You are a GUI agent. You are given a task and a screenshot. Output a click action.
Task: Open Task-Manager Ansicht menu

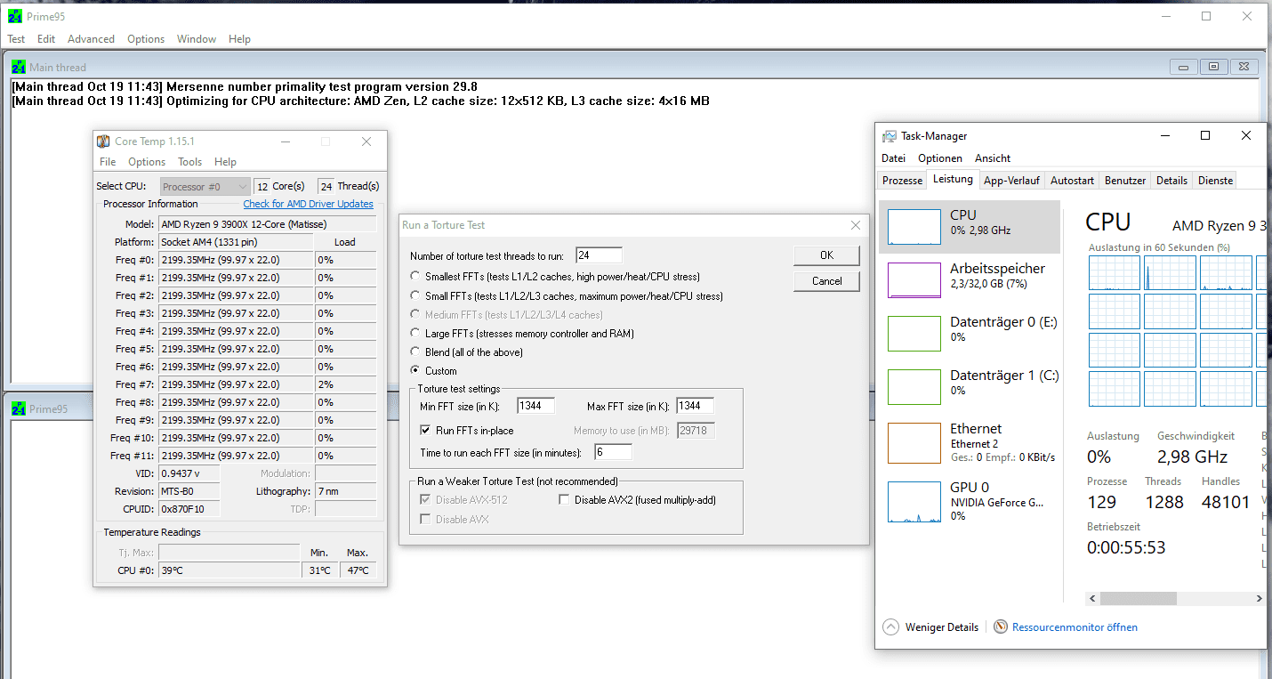(x=993, y=158)
